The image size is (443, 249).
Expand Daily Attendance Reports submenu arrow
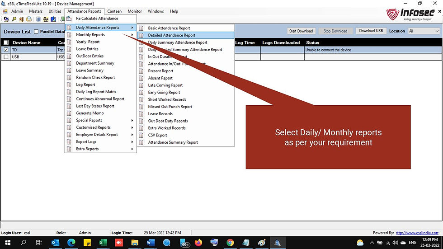pyautogui.click(x=132, y=28)
